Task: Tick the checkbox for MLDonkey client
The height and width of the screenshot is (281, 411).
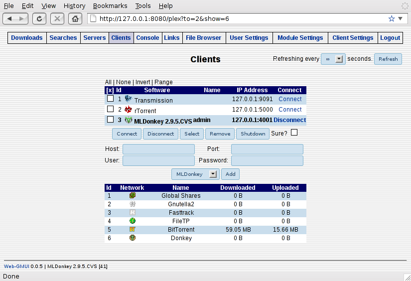Action: [x=111, y=119]
